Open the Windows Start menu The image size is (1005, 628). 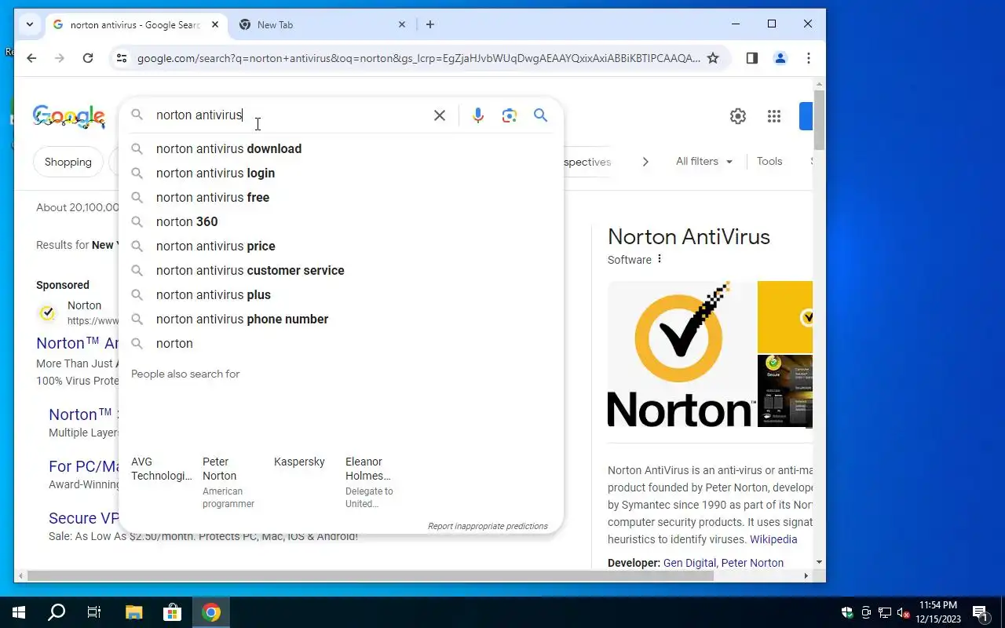point(19,612)
